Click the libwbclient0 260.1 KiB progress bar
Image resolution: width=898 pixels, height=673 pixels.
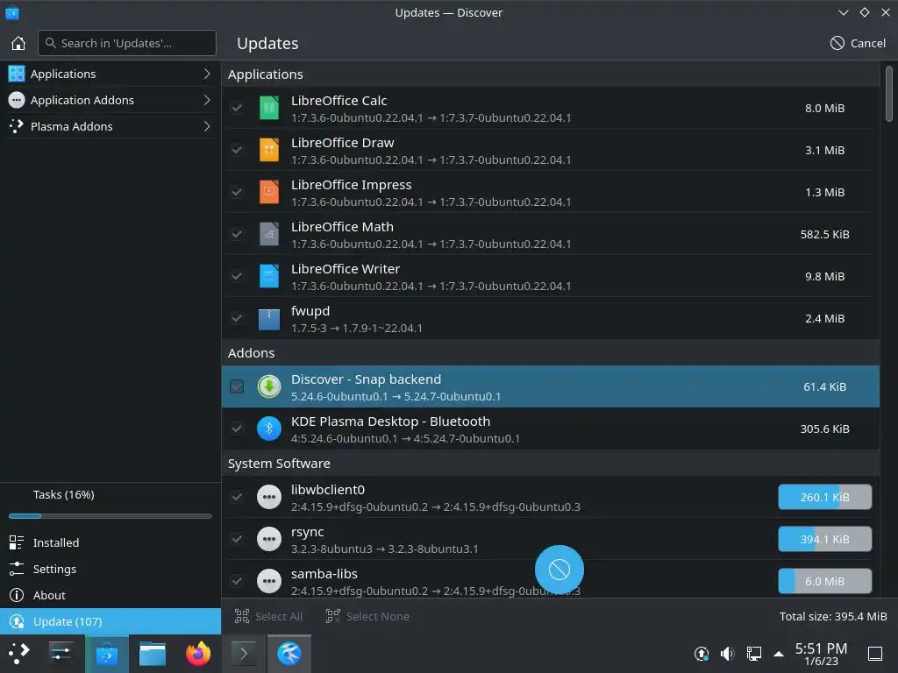(824, 498)
